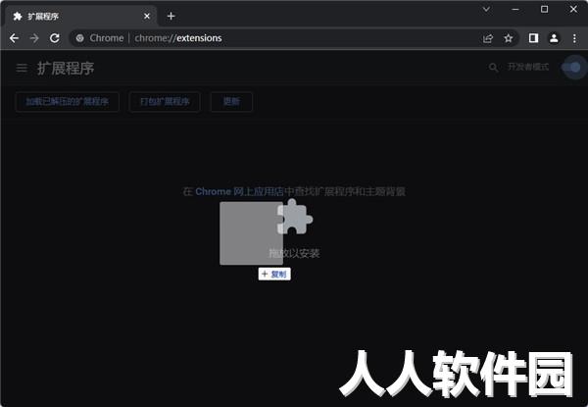The image size is (588, 407).
Task: Search extensions with the magnifier icon
Action: 494,68
